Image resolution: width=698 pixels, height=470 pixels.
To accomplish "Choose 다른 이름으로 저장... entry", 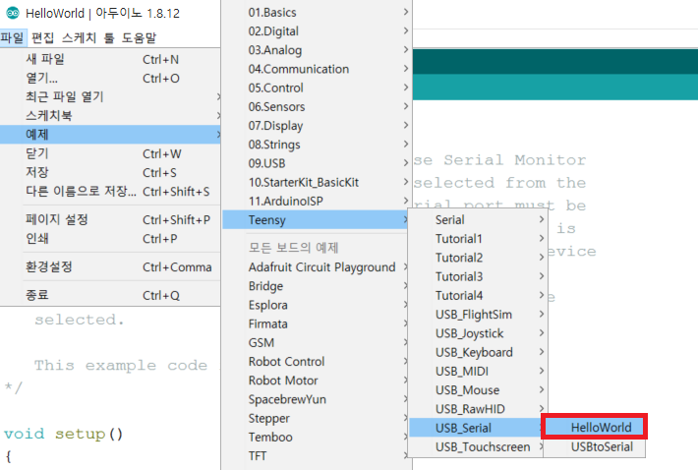I will click(x=110, y=192).
